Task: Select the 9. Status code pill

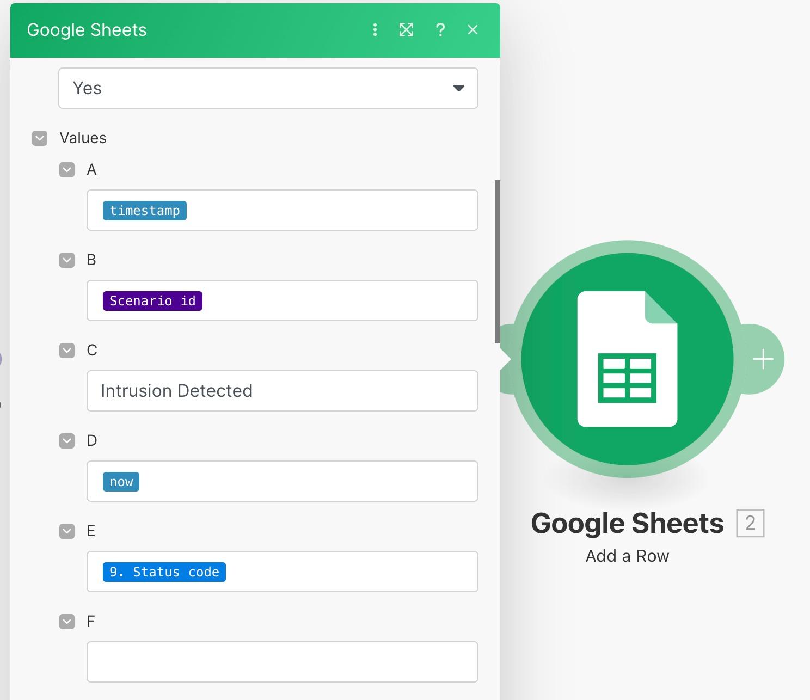Action: tap(164, 572)
